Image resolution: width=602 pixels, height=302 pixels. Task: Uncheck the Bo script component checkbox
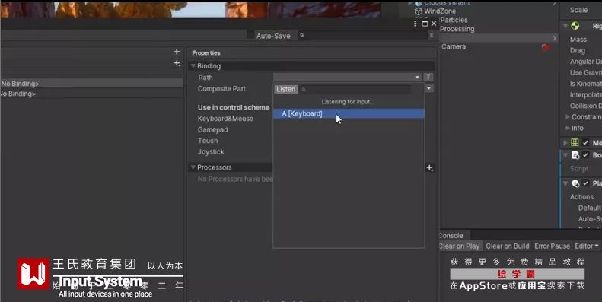[585, 155]
